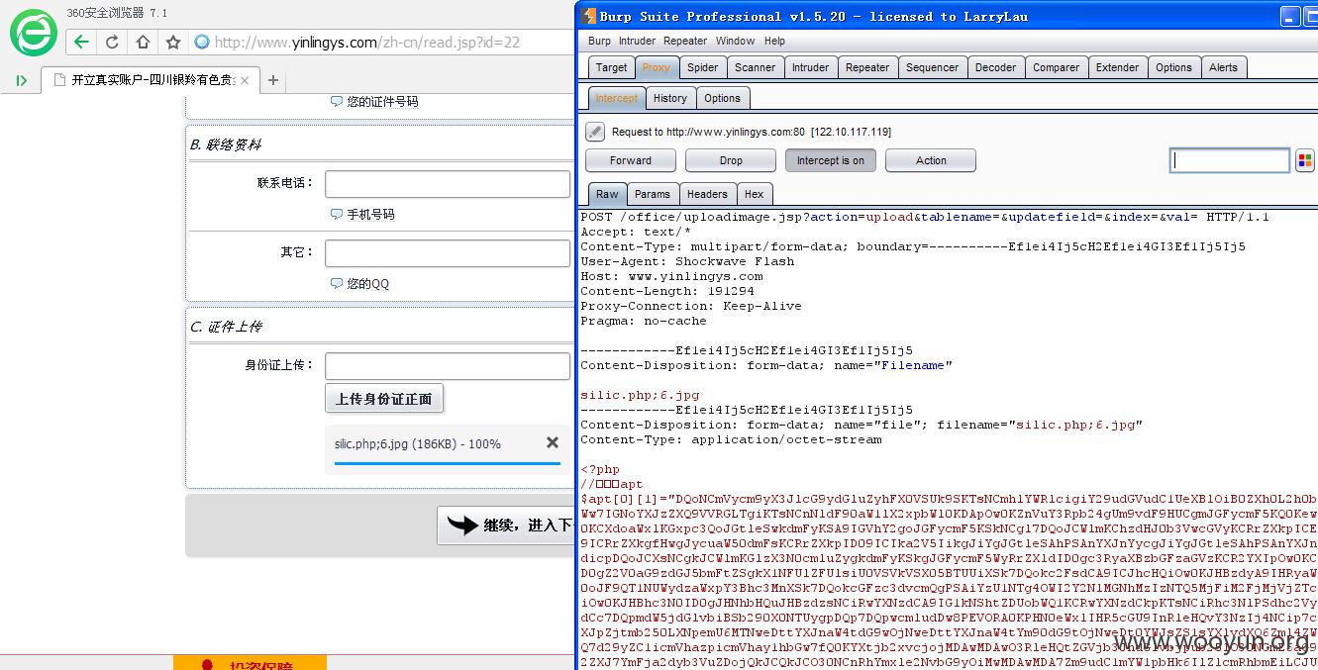Open a new browser tab with plus

273,80
